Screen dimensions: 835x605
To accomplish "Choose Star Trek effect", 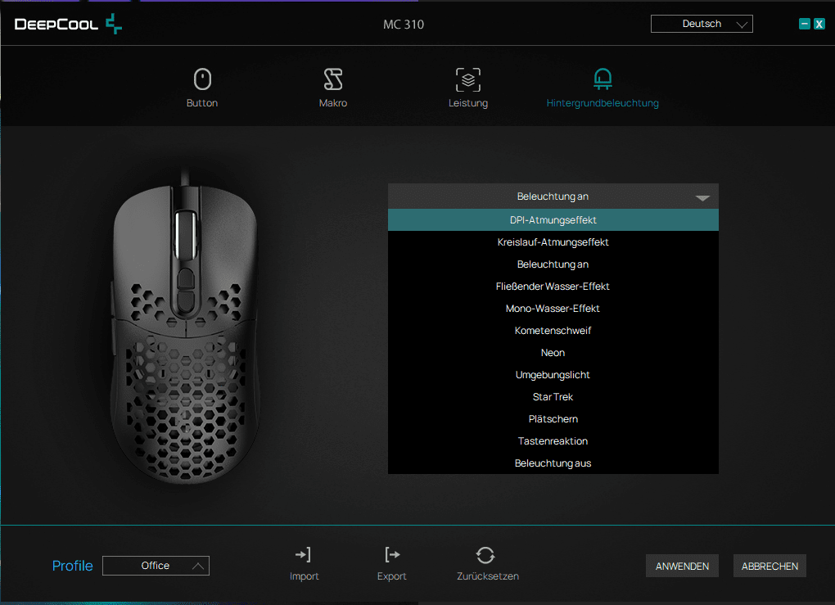I will [553, 397].
